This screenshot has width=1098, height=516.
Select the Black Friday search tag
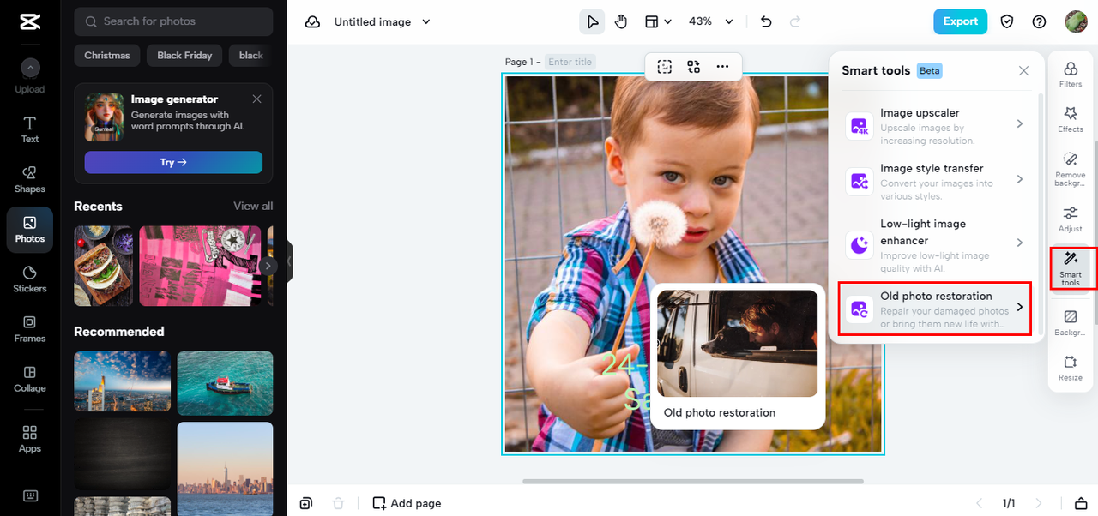coord(184,56)
